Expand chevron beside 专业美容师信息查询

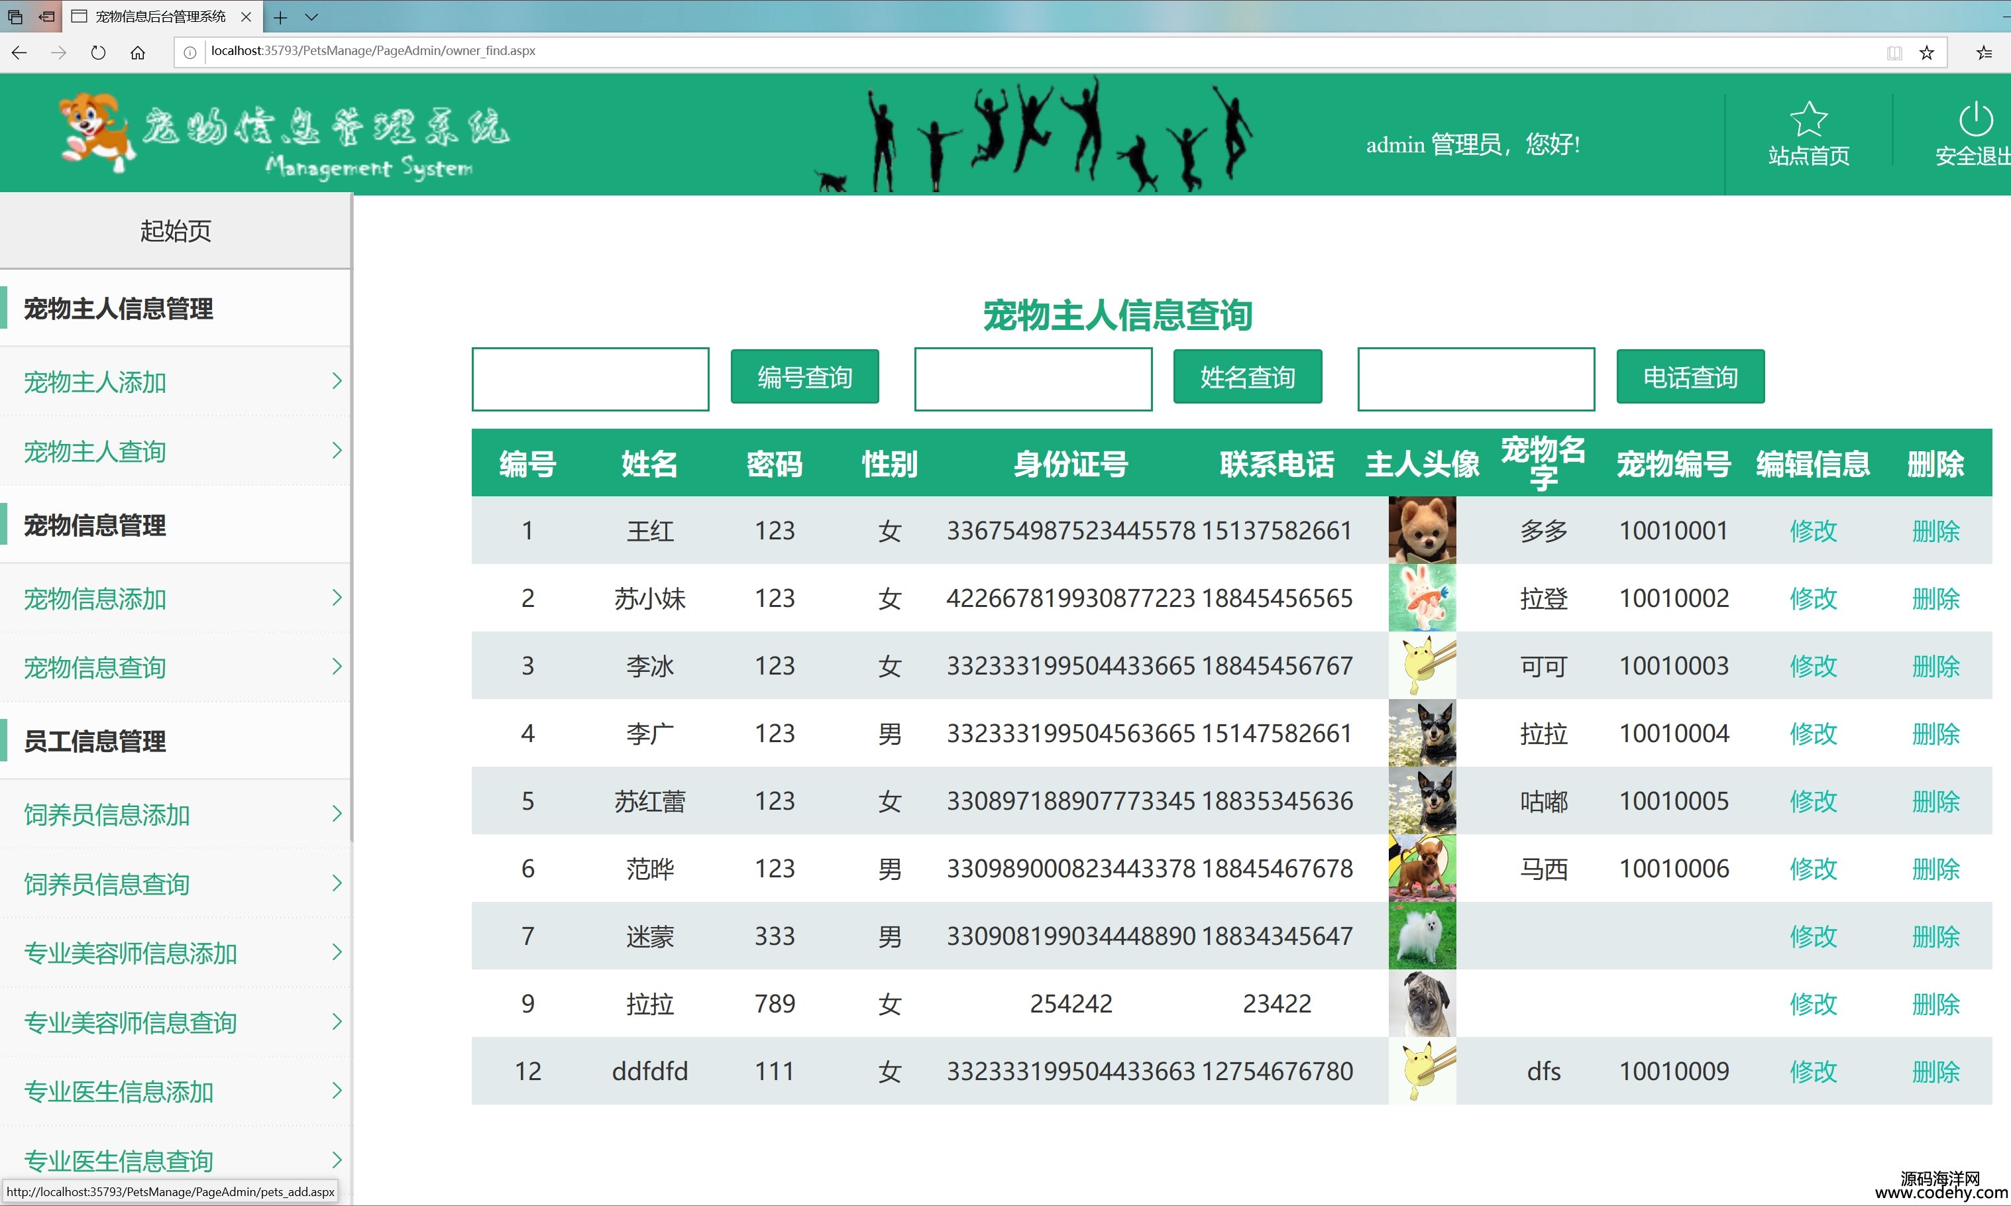(x=337, y=1020)
